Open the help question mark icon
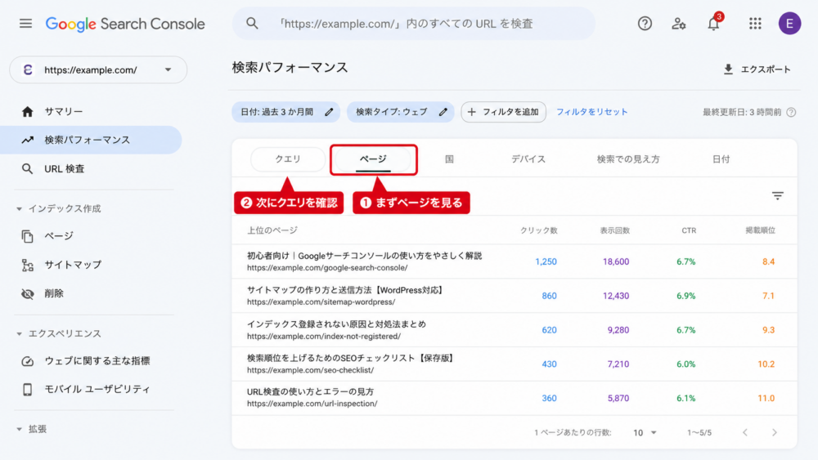This screenshot has height=460, width=818. click(x=645, y=24)
